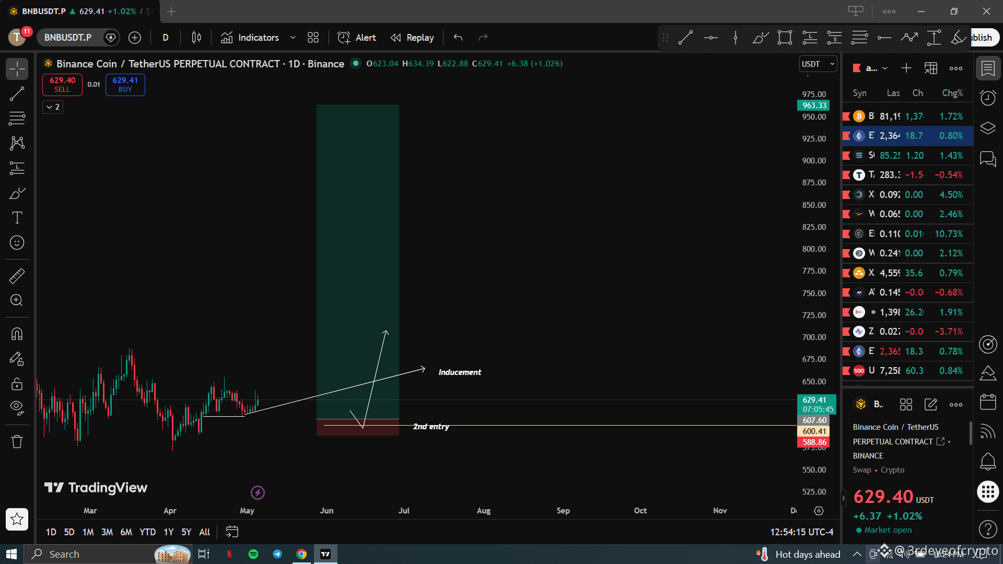
Task: Open watchlist more options menu
Action: 956,68
